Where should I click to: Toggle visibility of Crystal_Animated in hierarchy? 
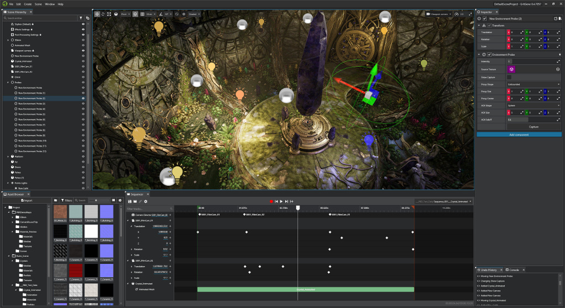(x=83, y=61)
